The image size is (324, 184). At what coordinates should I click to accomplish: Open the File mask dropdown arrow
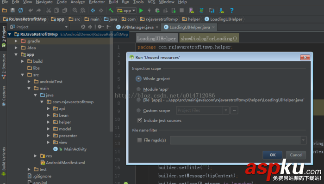[303, 140]
